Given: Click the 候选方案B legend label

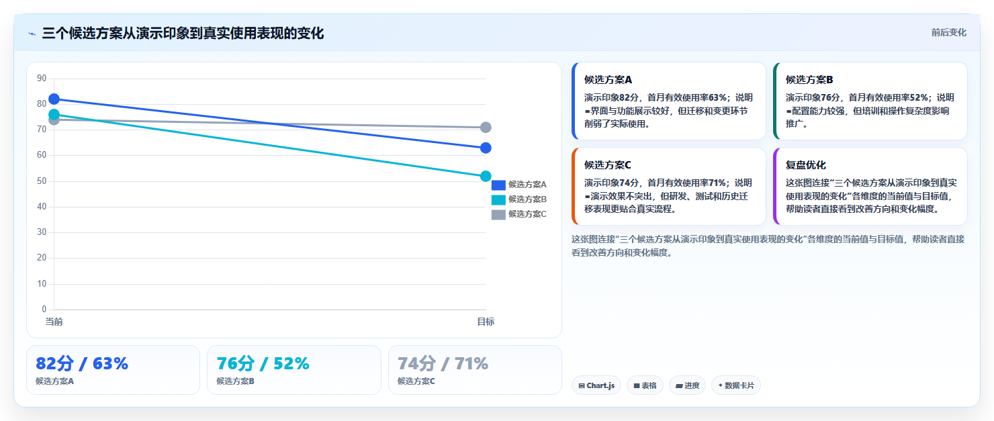Looking at the screenshot, I should (x=527, y=199).
